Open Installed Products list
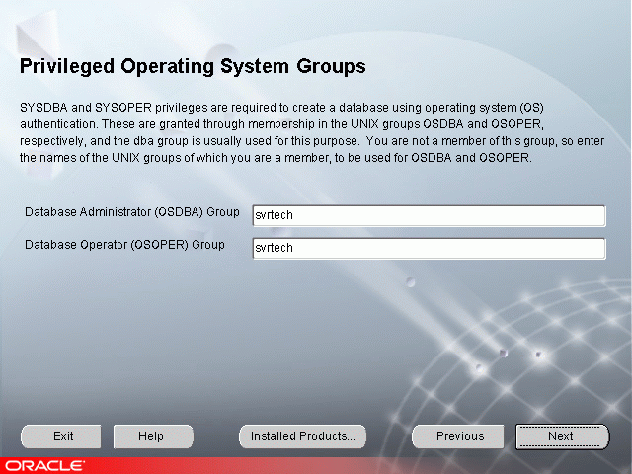 [x=303, y=436]
